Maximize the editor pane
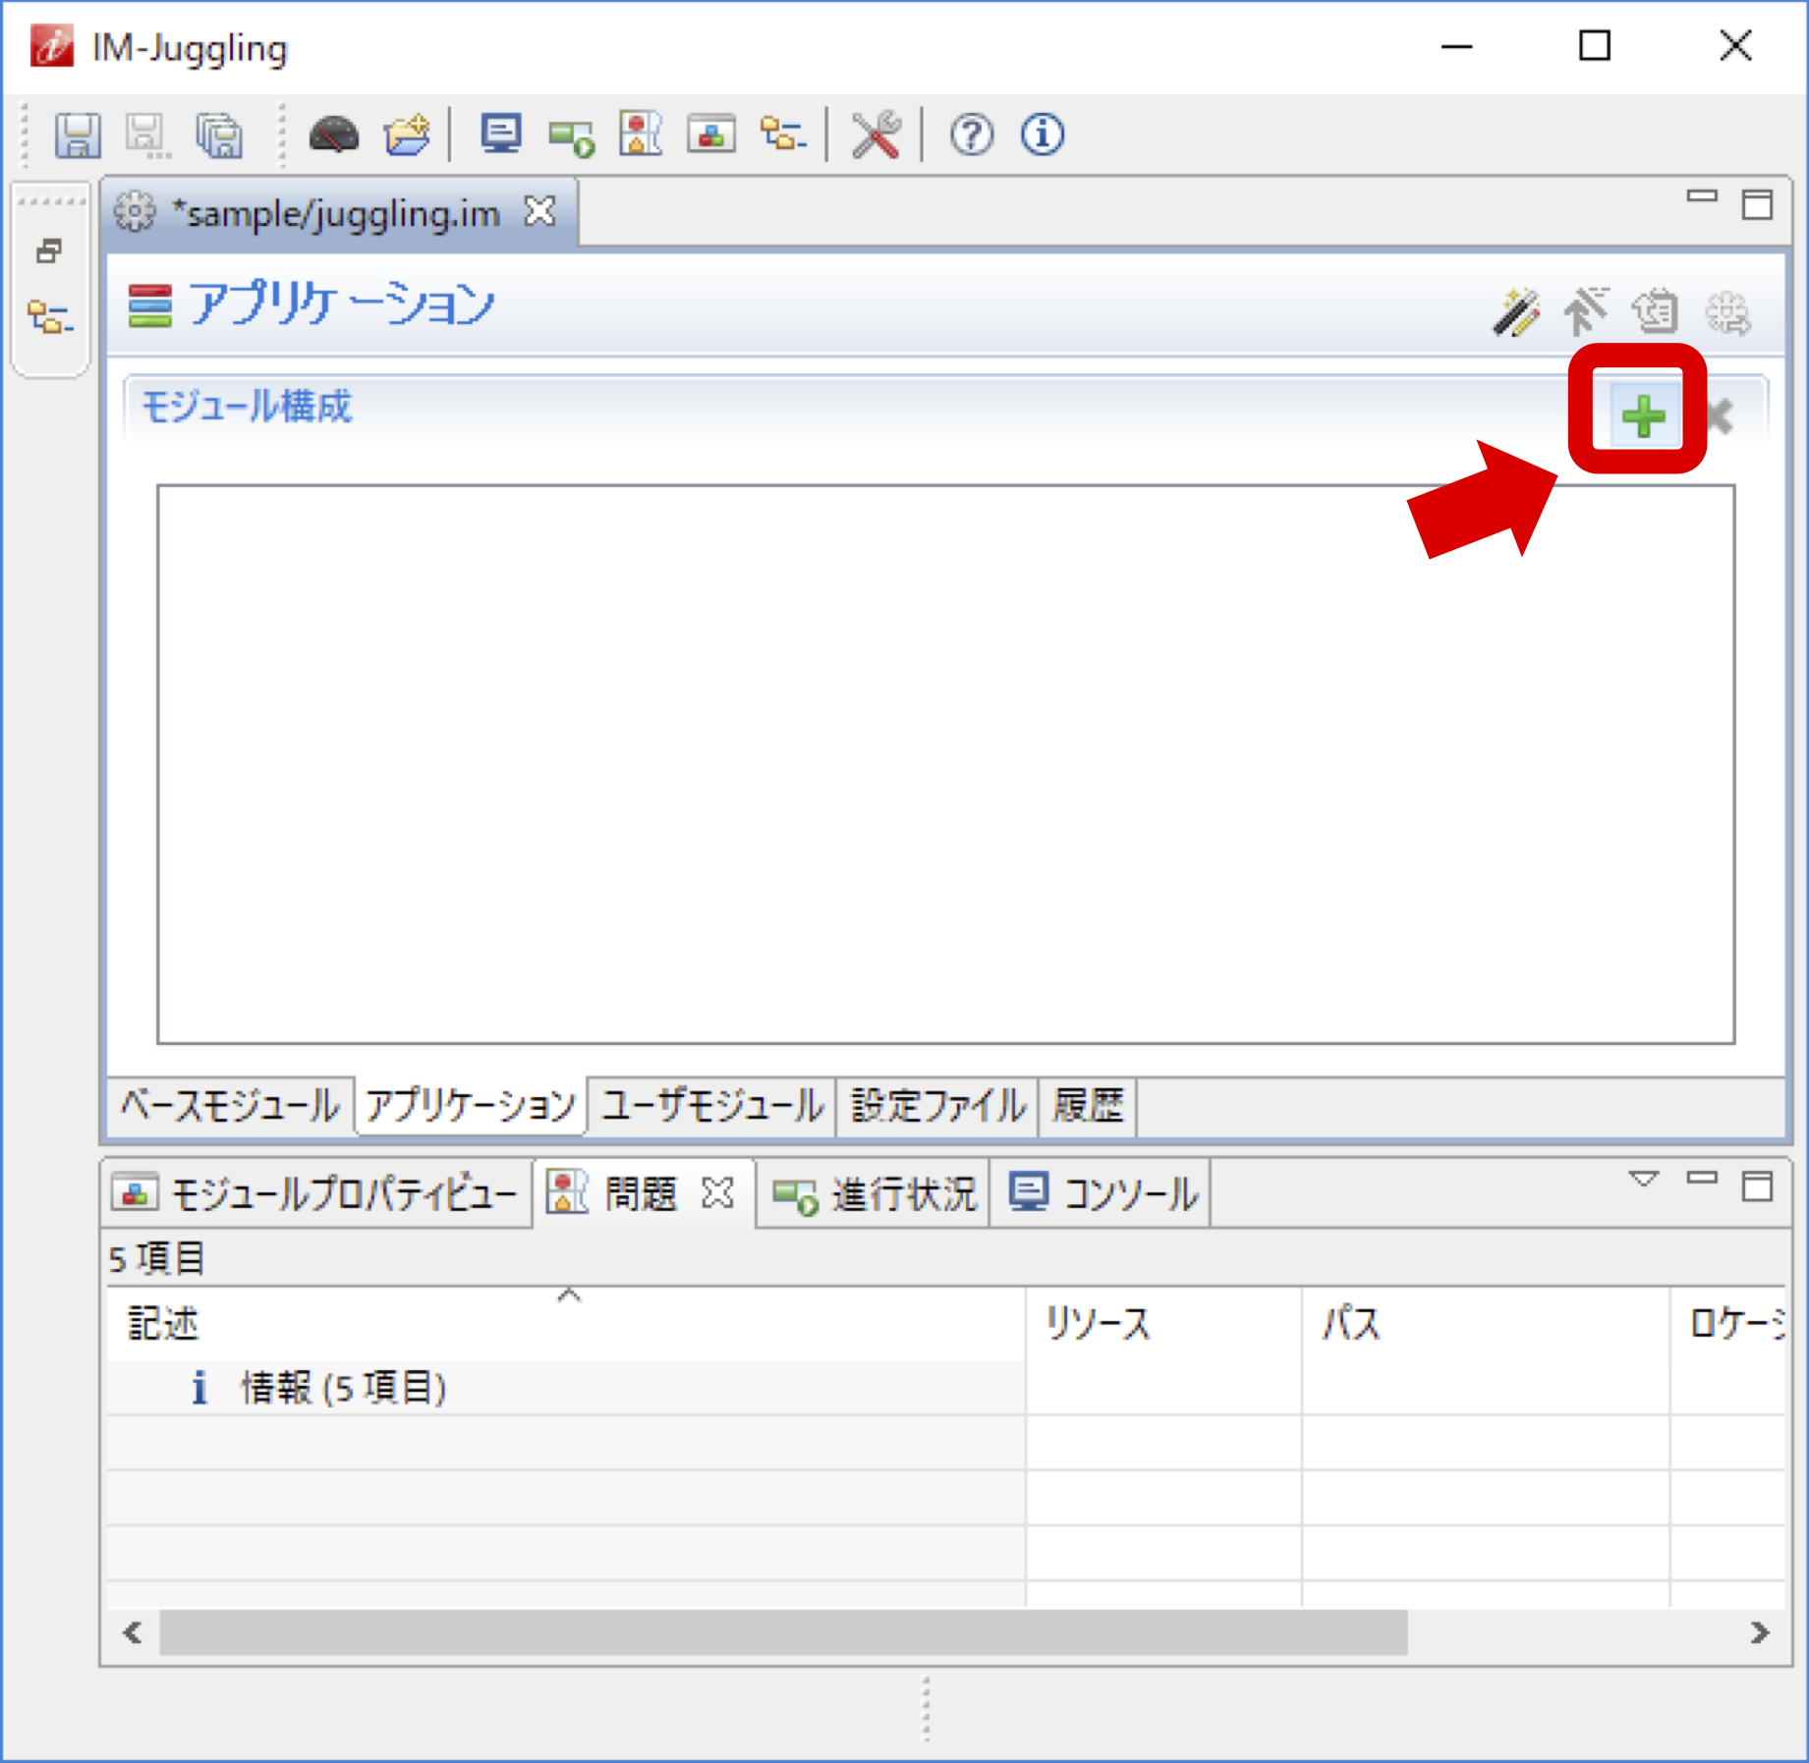 point(1757,204)
